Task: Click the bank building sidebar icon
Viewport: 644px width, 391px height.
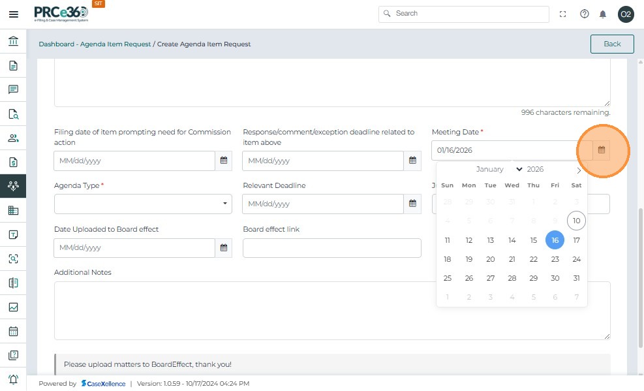Action: click(x=13, y=42)
